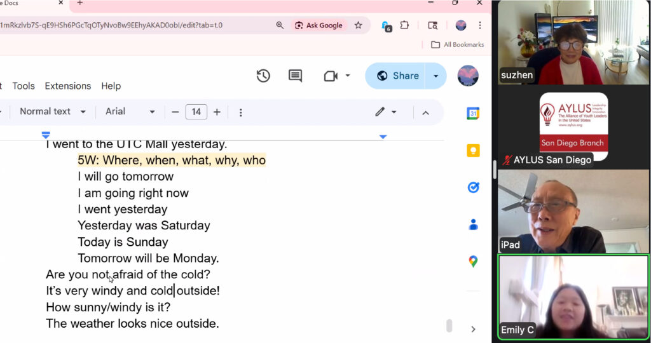
Task: Open Google Maps in the side panel
Action: tap(473, 261)
